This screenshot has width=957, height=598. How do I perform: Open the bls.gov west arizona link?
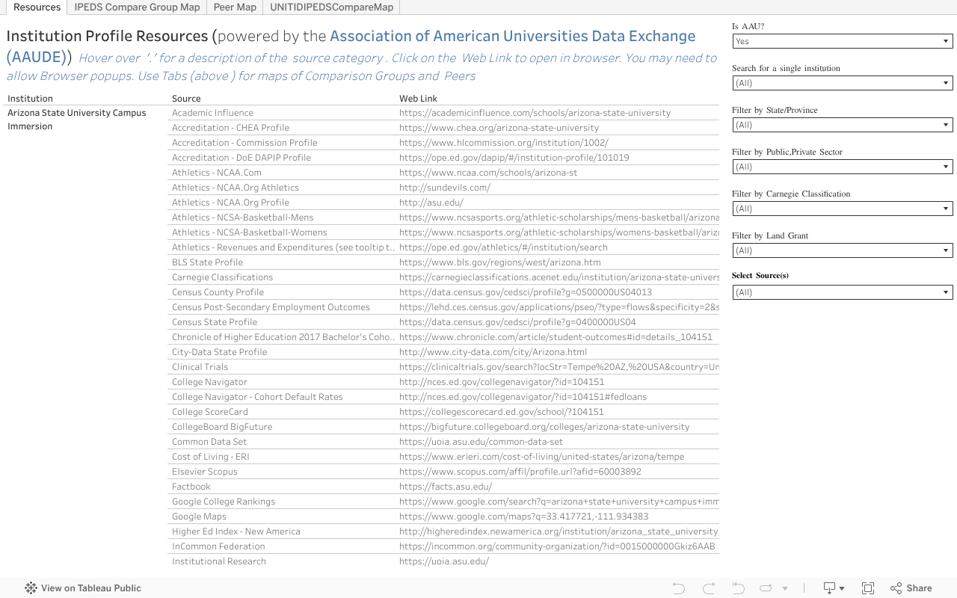[x=499, y=262]
